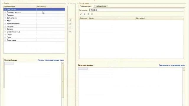Expand the Гарниры group
189x106 pixels.
pyautogui.click(x=5, y=15)
